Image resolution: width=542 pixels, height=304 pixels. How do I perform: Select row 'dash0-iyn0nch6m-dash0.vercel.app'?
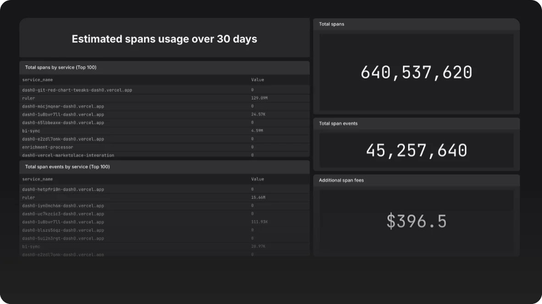point(165,205)
